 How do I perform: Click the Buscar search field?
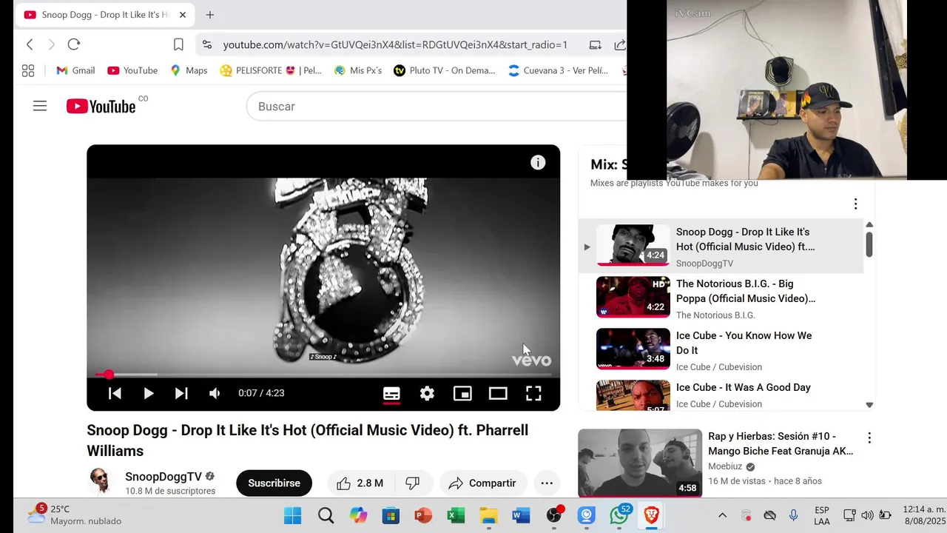pyautogui.click(x=437, y=107)
